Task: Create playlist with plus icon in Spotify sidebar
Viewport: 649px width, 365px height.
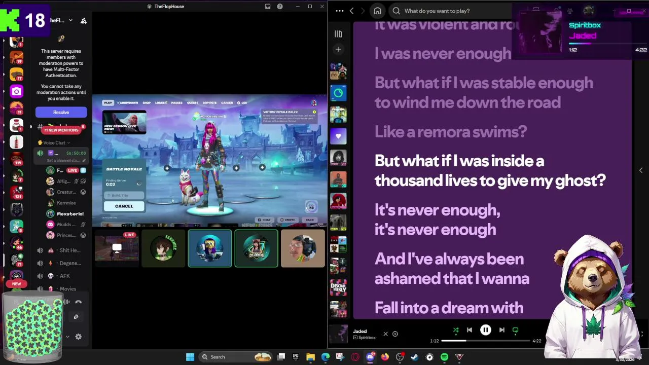Action: tap(338, 49)
